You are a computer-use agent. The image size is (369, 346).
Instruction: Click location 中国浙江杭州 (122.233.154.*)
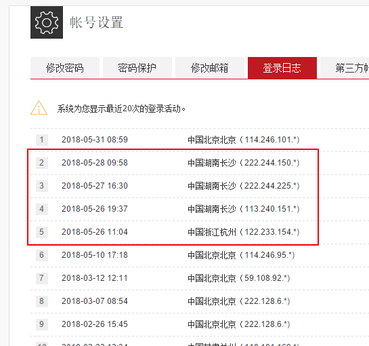[x=244, y=232]
